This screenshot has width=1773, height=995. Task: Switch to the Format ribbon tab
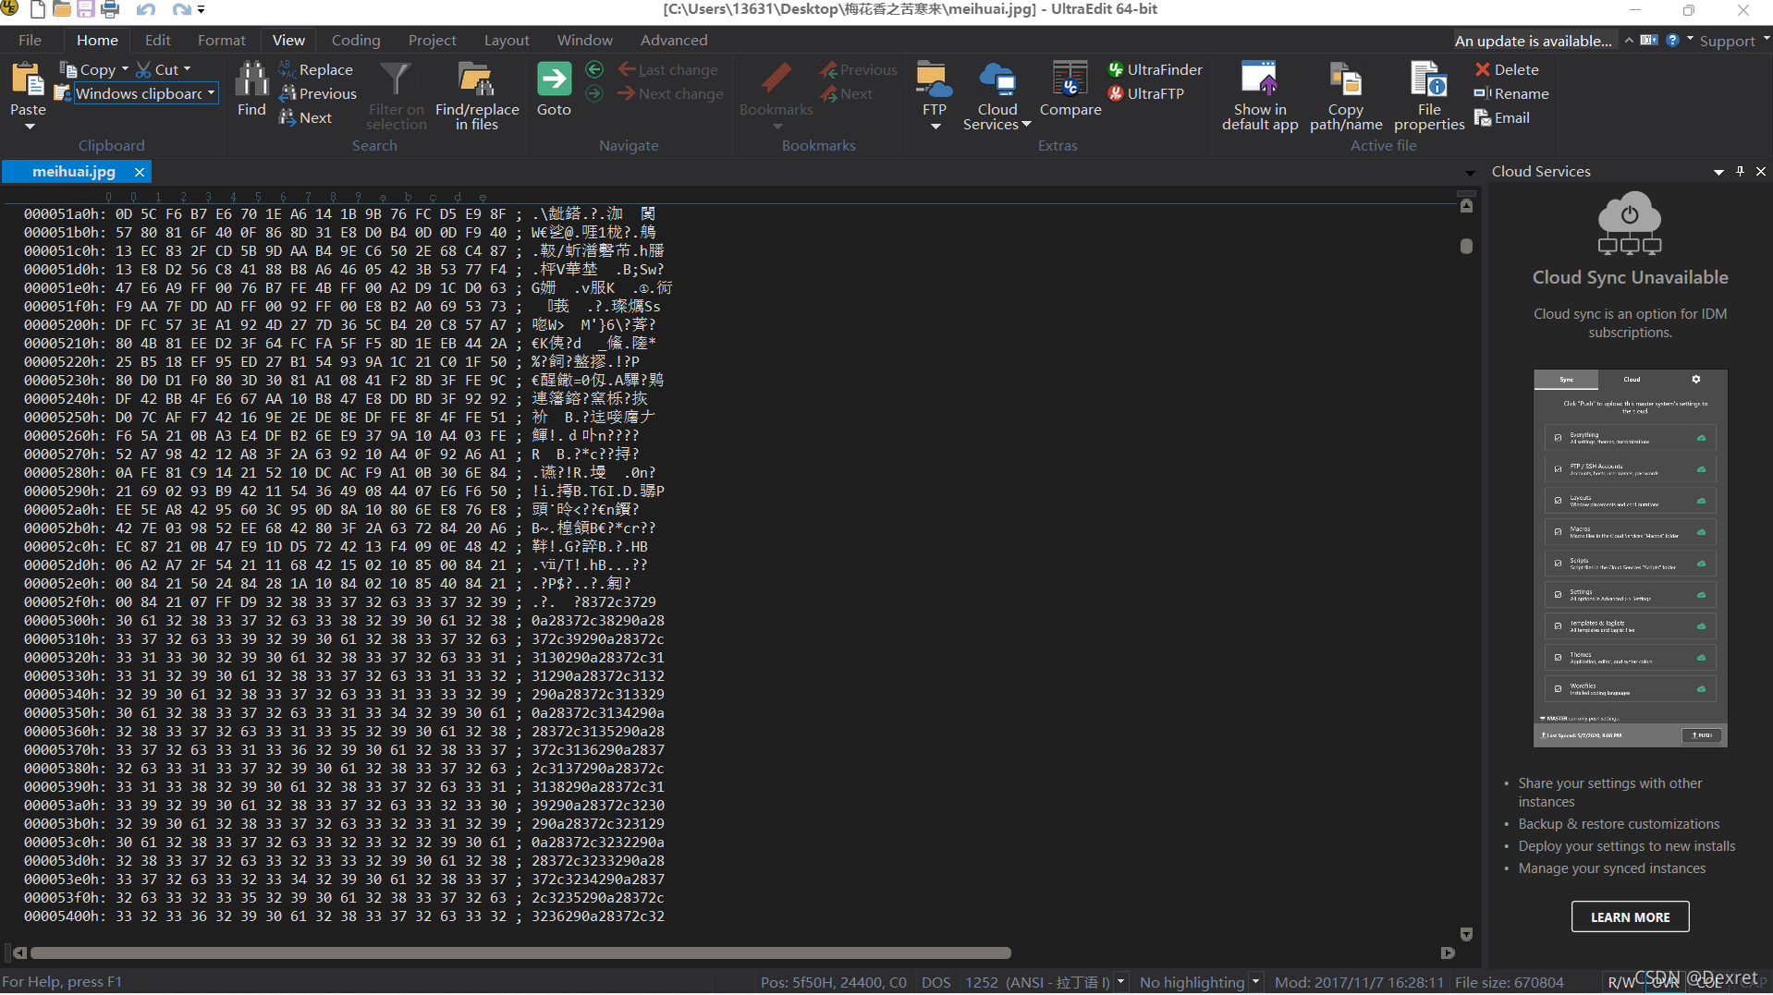[x=221, y=40]
